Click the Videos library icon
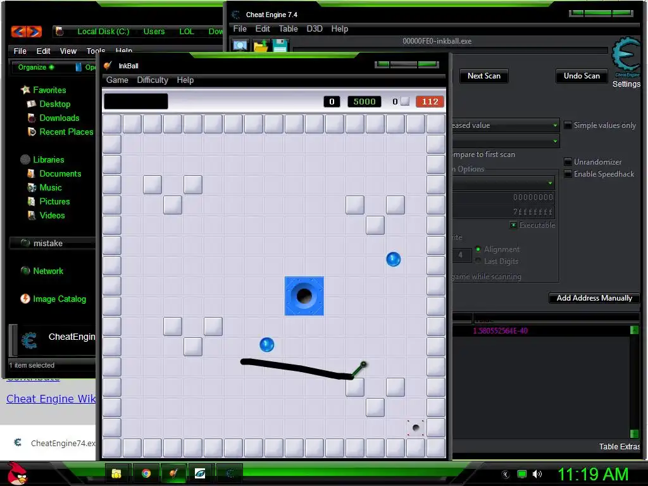This screenshot has height=486, width=648. point(32,215)
